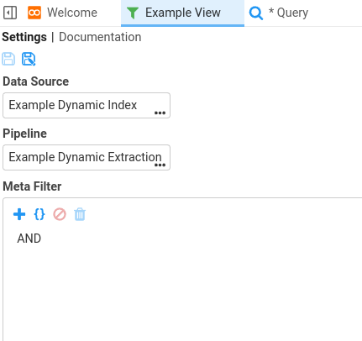Click the green filter icon on Example View tab
362x341 pixels.
133,13
